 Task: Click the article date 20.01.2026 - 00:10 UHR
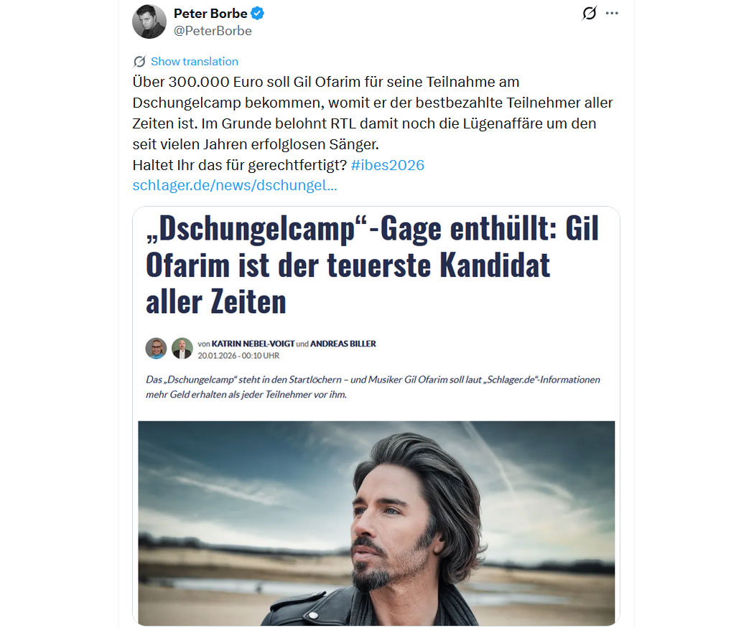click(x=238, y=355)
